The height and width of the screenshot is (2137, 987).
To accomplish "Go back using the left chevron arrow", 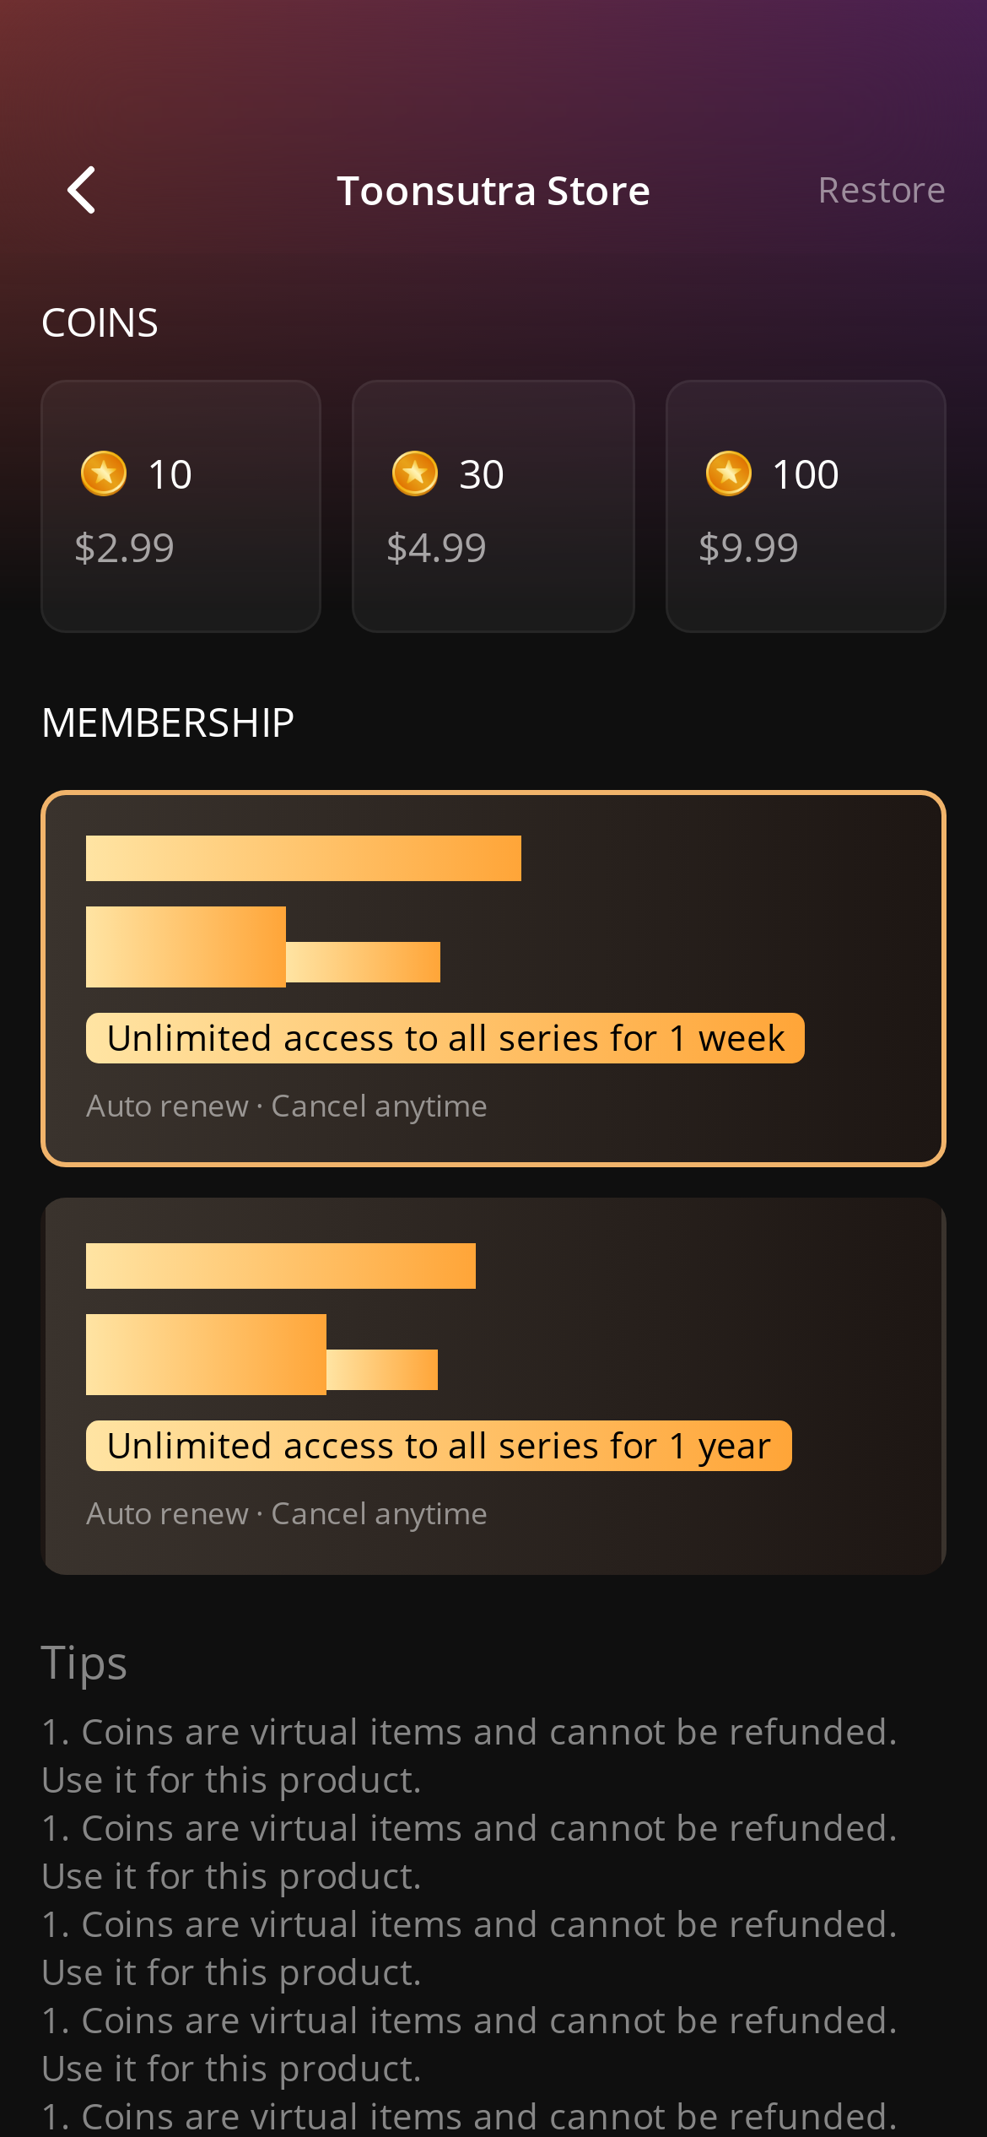I will pos(82,190).
